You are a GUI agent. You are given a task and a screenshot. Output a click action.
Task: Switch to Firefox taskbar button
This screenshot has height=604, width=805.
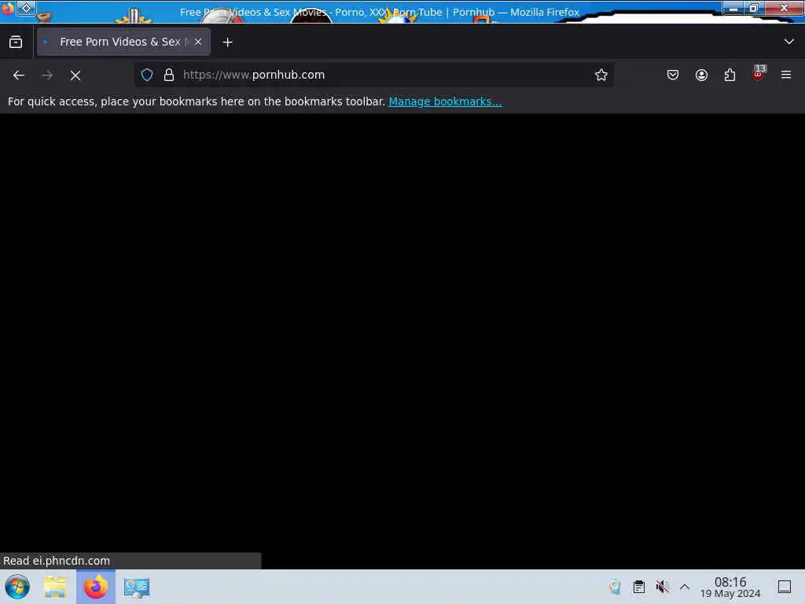(96, 587)
